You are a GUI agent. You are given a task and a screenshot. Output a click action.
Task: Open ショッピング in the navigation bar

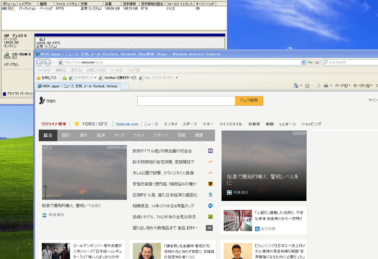pos(311,124)
